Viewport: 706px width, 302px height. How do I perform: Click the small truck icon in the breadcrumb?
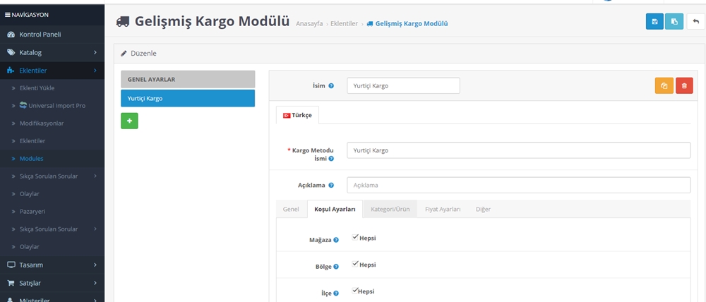[x=370, y=24]
